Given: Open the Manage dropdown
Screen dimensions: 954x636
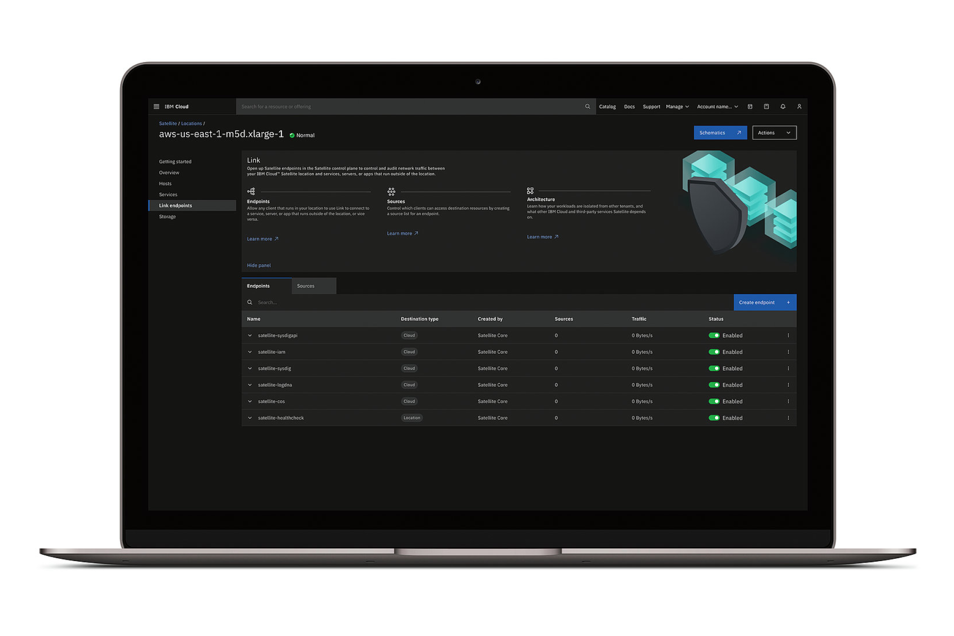Looking at the screenshot, I should (677, 106).
